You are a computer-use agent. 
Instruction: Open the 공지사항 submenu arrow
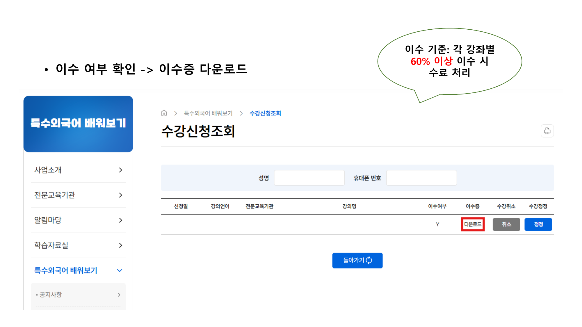[119, 295]
